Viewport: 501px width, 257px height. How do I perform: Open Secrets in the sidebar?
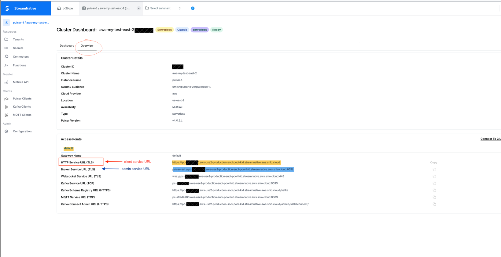pyautogui.click(x=18, y=48)
